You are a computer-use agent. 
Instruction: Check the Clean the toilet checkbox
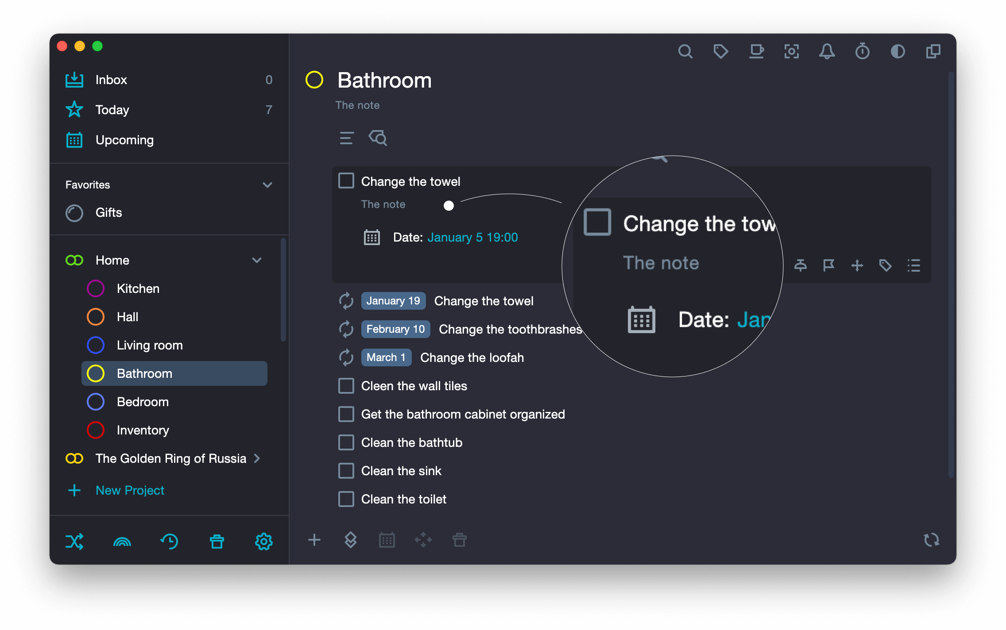pyautogui.click(x=346, y=499)
